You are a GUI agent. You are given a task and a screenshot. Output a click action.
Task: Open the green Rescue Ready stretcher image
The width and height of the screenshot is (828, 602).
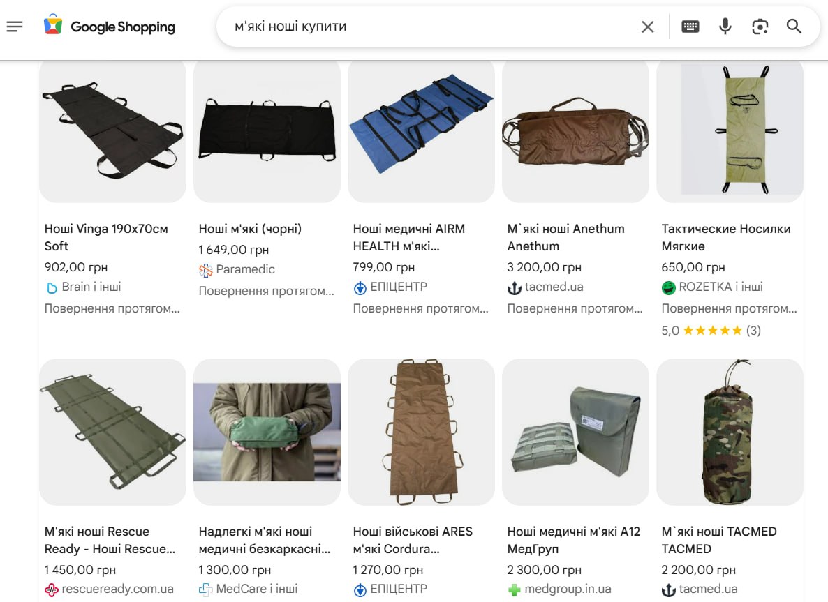coord(112,432)
